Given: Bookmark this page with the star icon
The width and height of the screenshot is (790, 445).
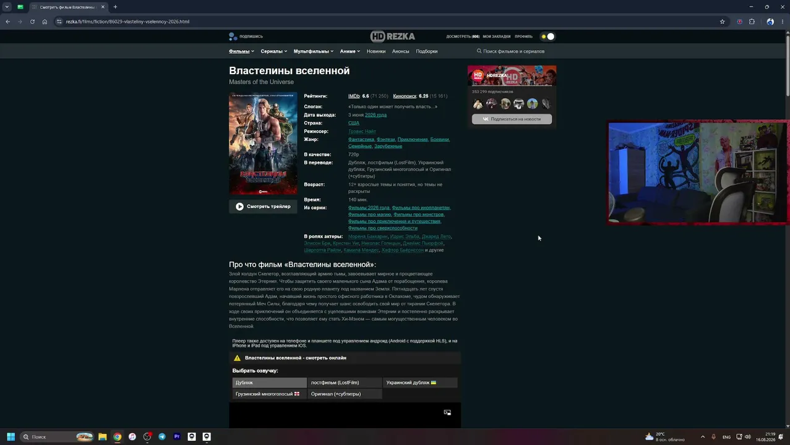Looking at the screenshot, I should [722, 22].
